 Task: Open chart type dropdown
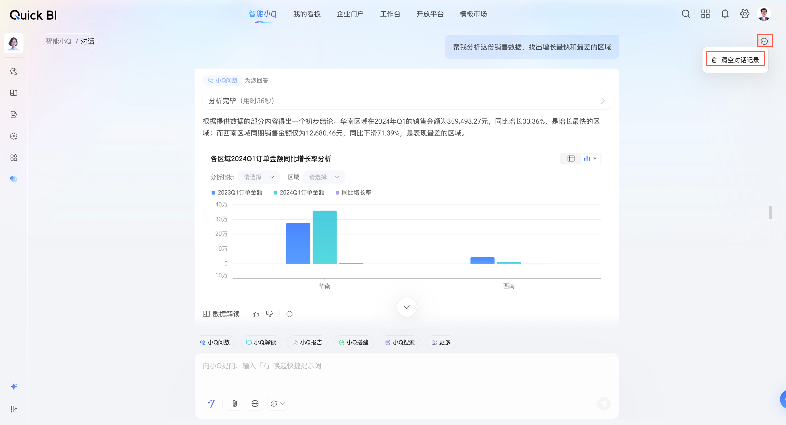coord(590,158)
